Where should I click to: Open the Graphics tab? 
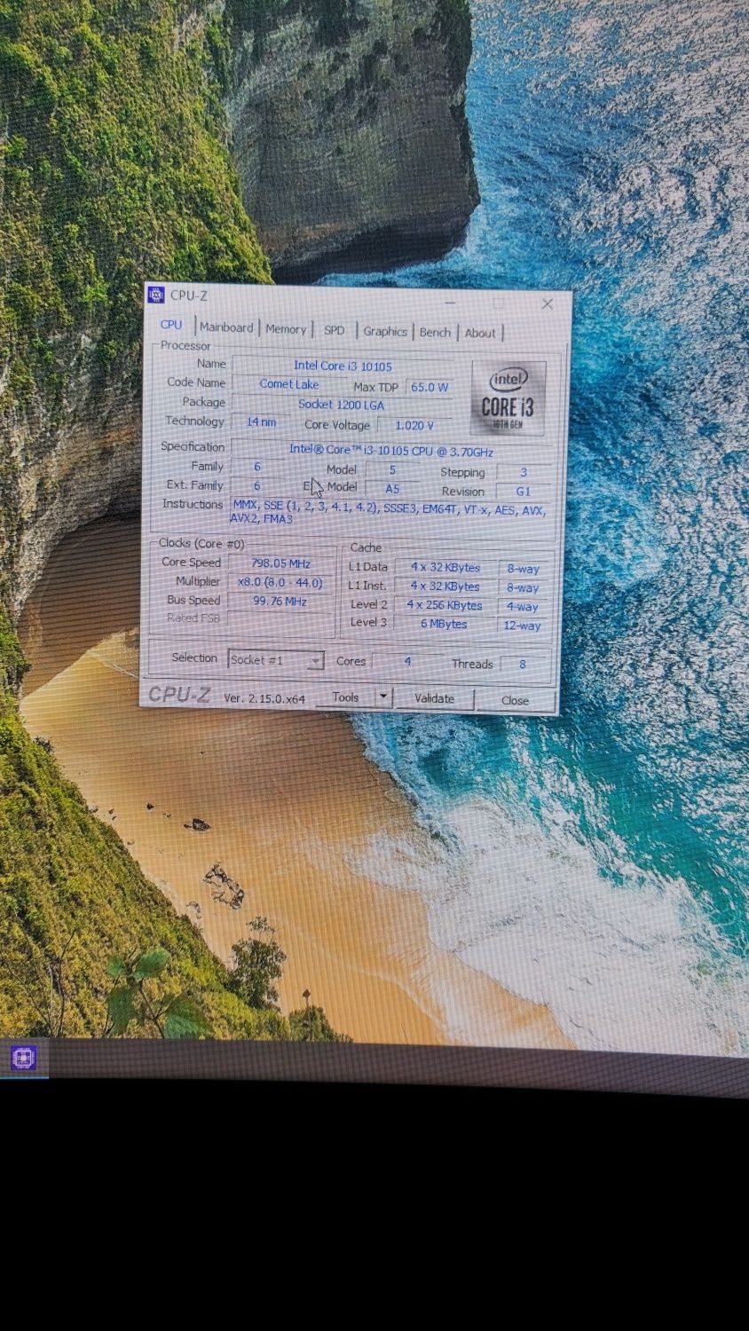pyautogui.click(x=385, y=331)
